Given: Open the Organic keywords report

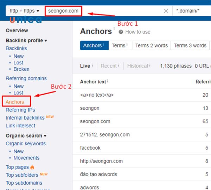Looking at the screenshot, I should [26, 144].
